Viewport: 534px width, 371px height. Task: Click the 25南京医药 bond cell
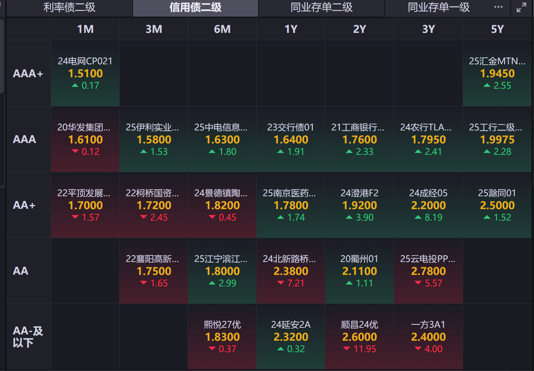coord(291,205)
